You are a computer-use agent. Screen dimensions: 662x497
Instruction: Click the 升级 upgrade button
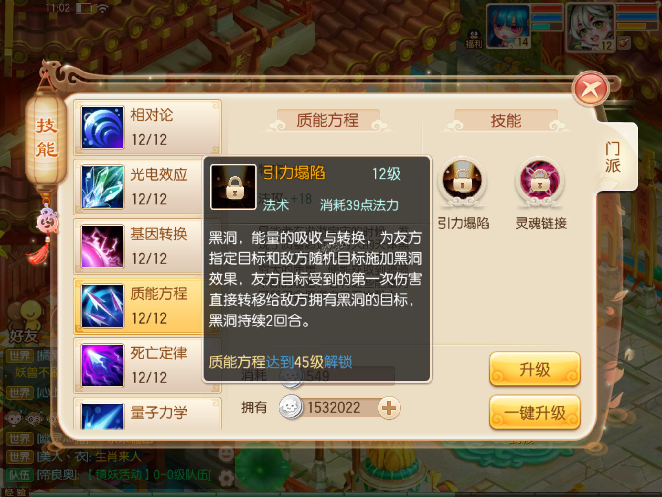coord(535,369)
